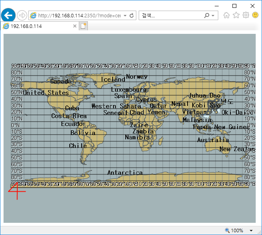Open the zoom level dropdown arrow

click(x=251, y=231)
